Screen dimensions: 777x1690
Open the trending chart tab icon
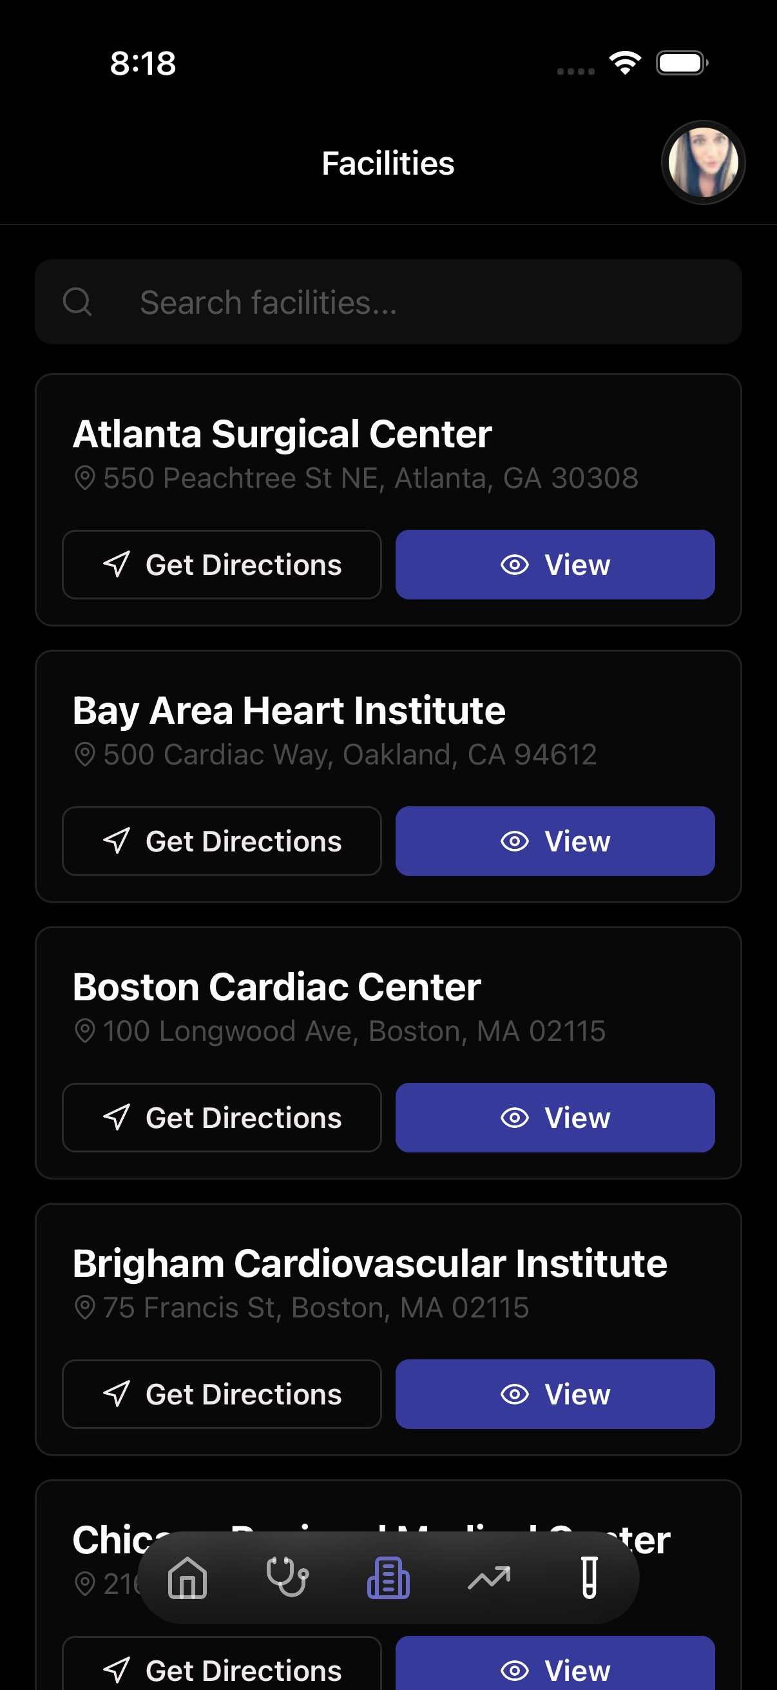click(x=489, y=1577)
